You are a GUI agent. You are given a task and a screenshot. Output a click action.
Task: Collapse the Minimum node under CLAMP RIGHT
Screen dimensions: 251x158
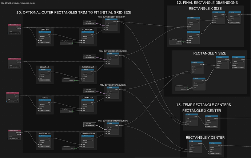[x=83, y=70]
